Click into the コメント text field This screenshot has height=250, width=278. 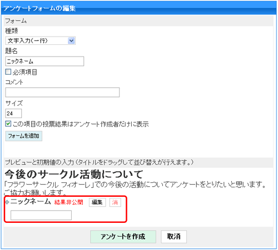pos(62,92)
